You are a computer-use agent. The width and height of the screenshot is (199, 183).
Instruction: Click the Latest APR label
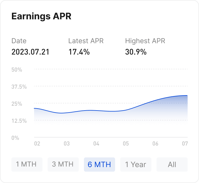86,41
